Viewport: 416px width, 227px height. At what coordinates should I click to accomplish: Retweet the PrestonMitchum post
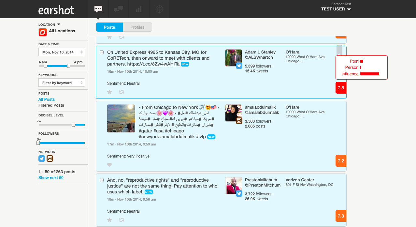coord(122,220)
